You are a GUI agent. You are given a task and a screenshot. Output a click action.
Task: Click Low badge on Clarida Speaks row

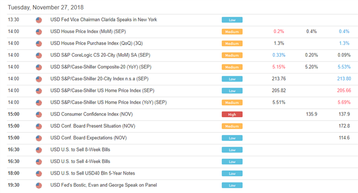pos(232,20)
